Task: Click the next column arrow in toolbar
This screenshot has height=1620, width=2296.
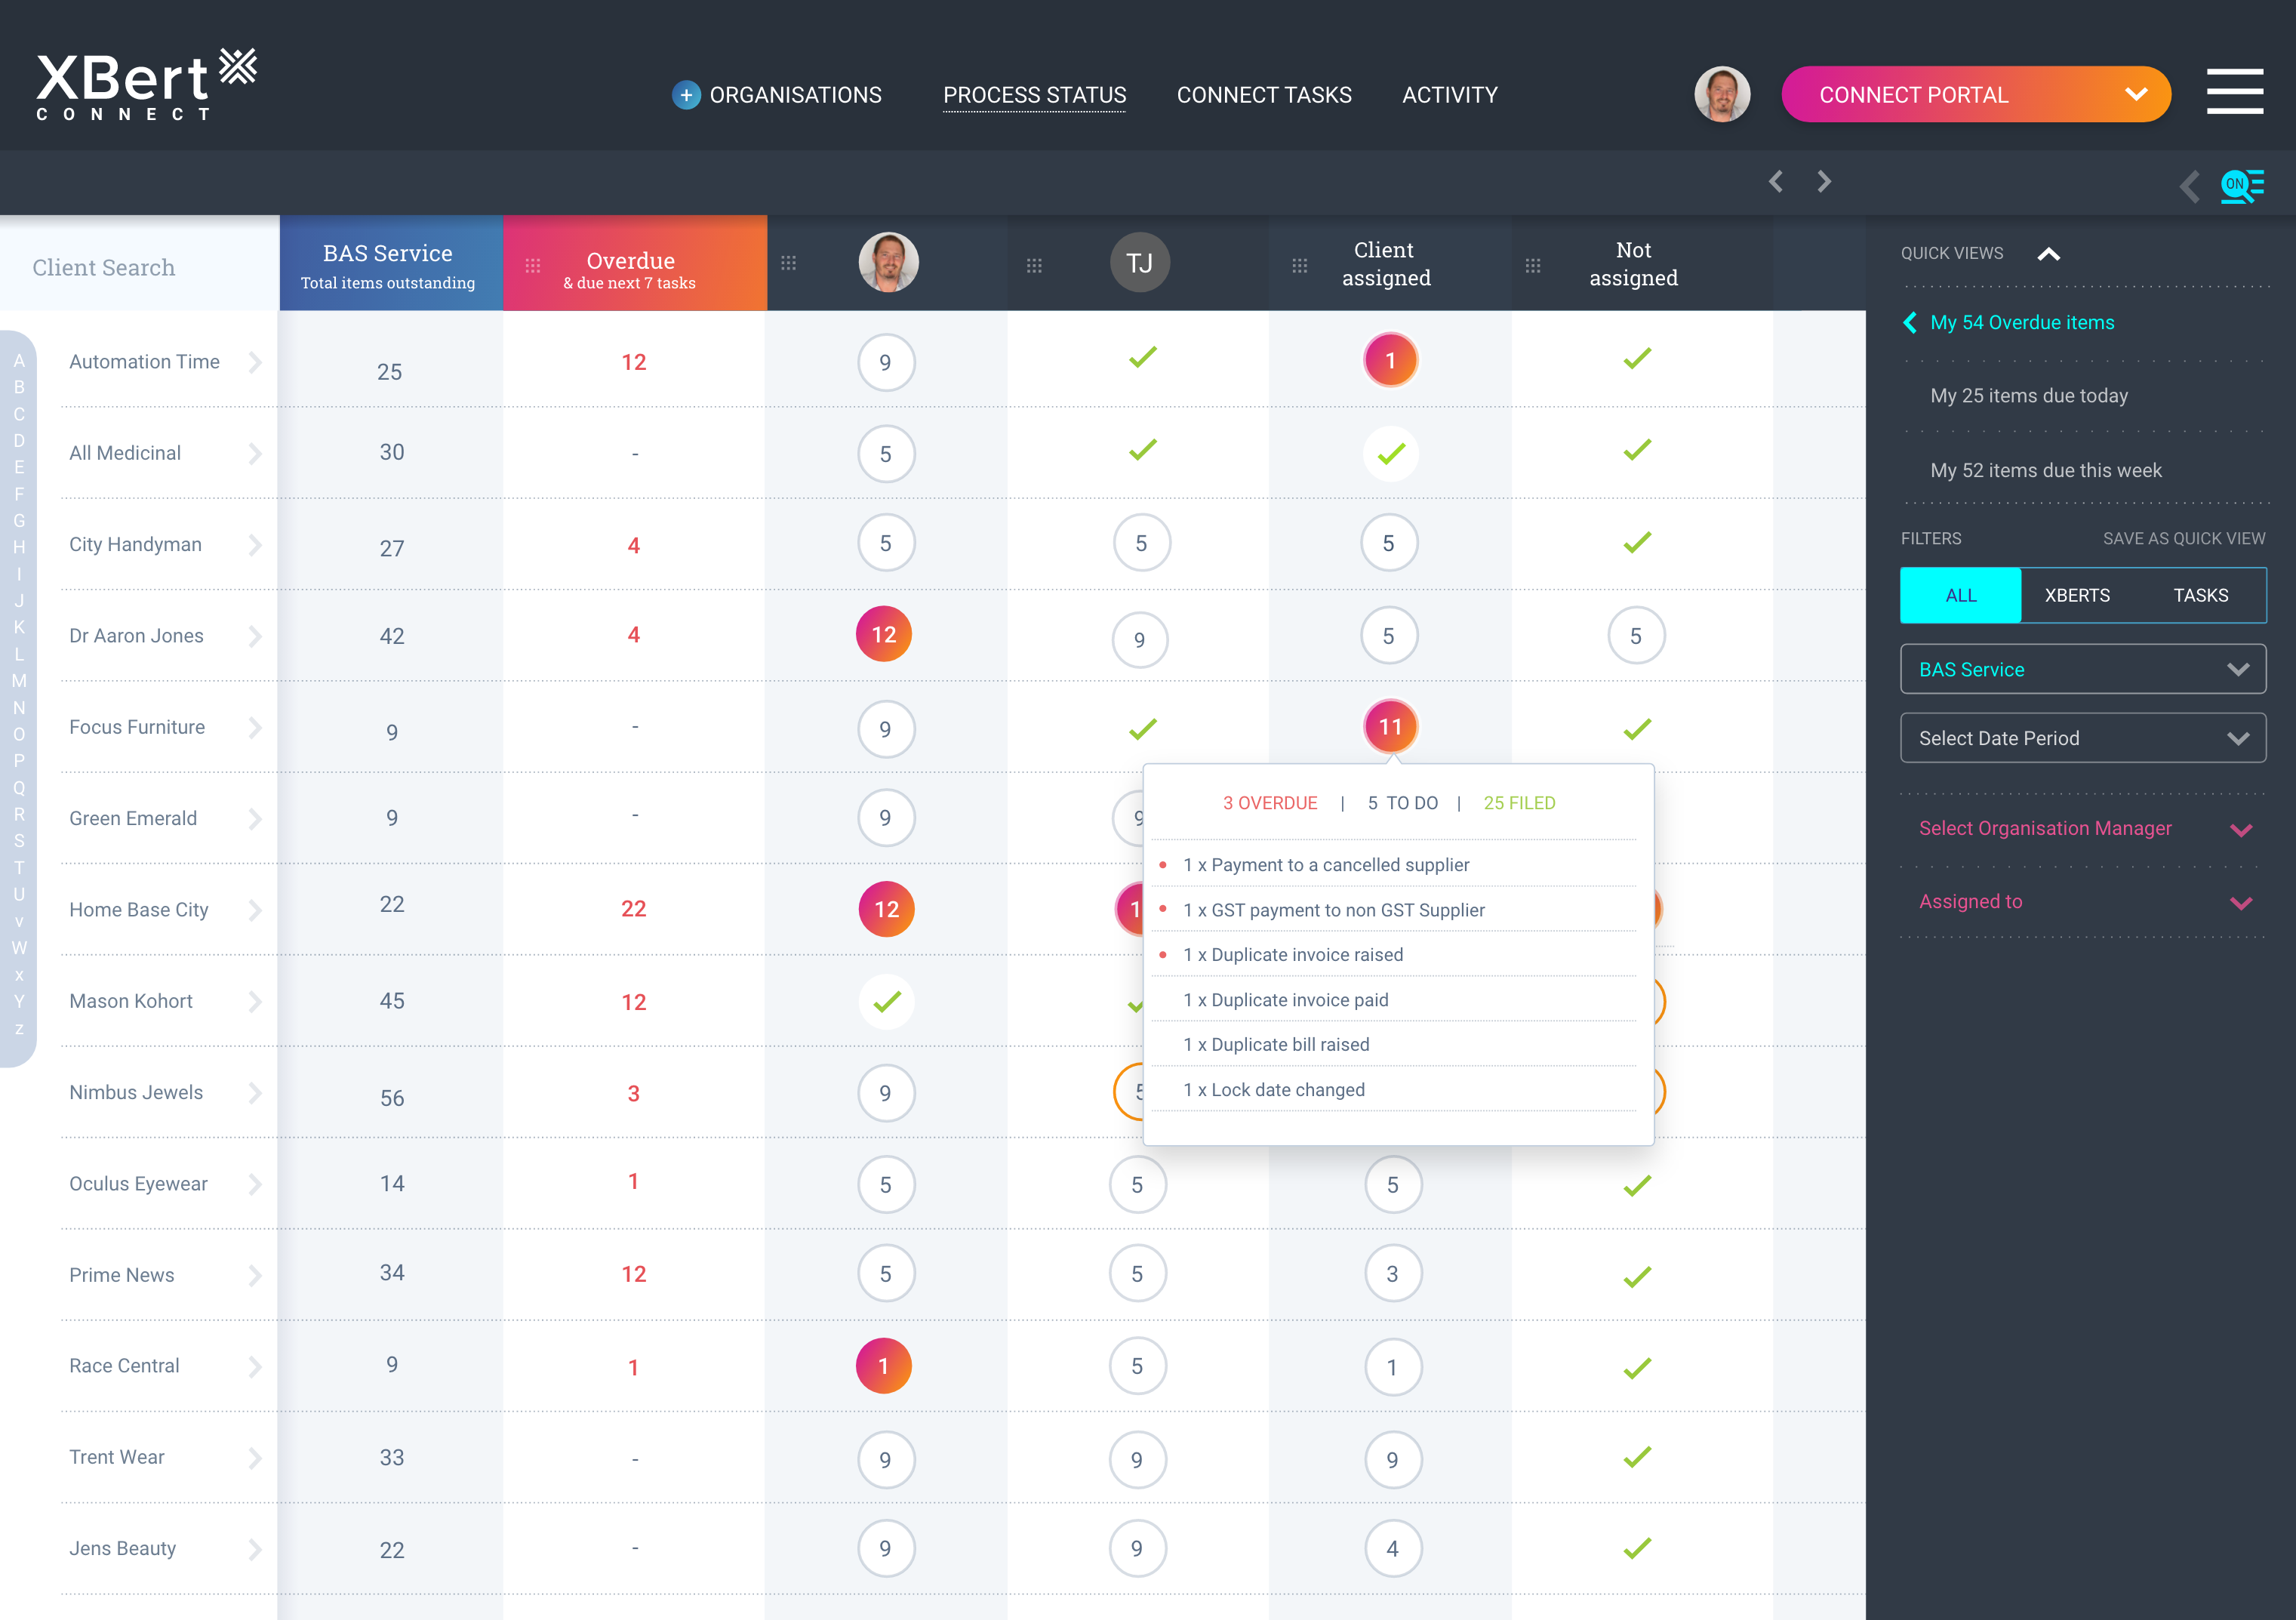Action: [x=1824, y=182]
